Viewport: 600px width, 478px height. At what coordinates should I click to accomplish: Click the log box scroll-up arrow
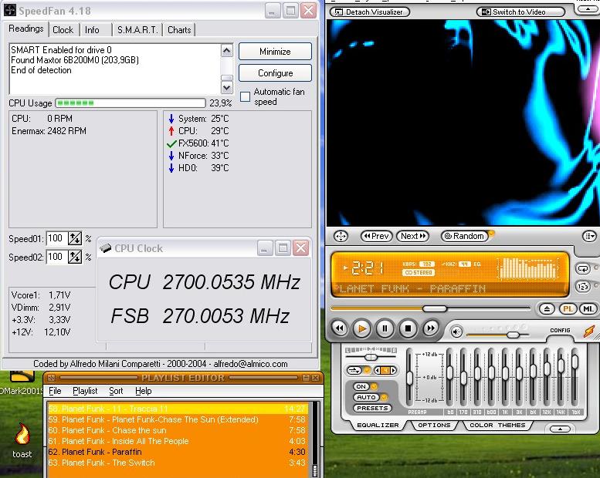click(x=227, y=50)
